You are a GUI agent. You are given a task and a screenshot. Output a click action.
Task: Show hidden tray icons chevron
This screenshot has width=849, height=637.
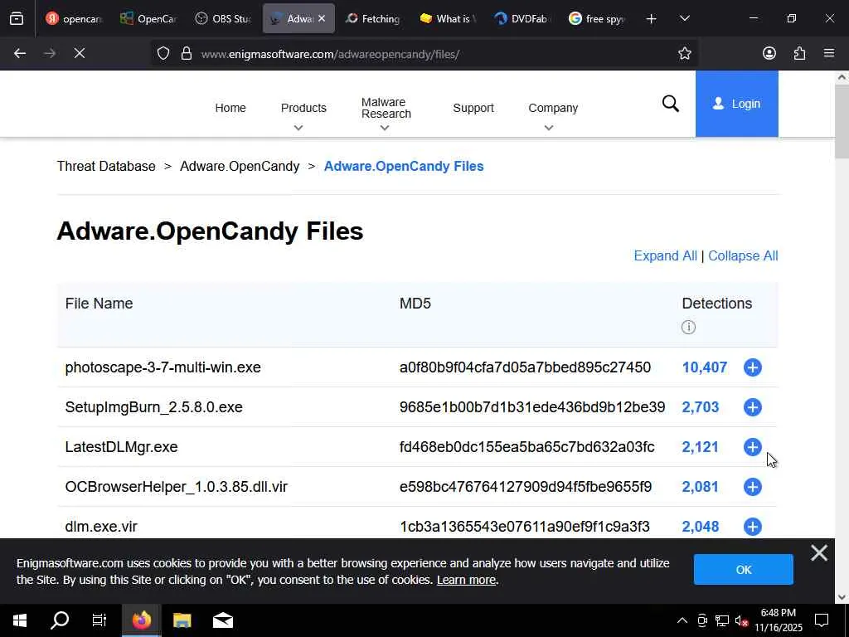(x=682, y=620)
